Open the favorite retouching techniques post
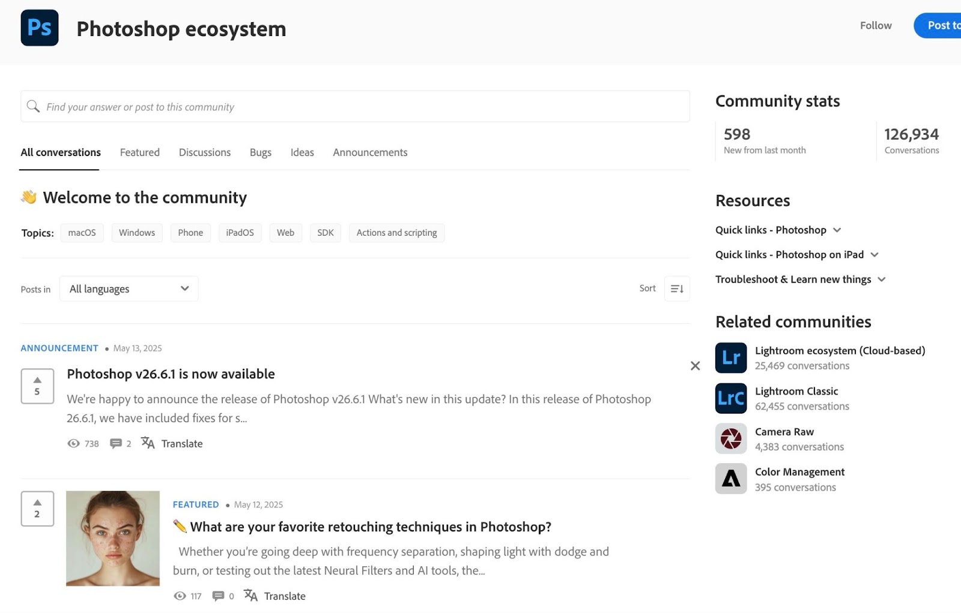 click(371, 527)
